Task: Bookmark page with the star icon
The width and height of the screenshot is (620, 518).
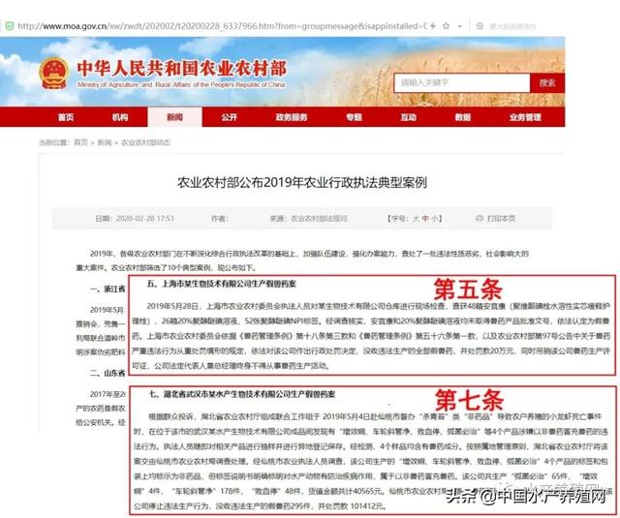Action: tap(446, 26)
